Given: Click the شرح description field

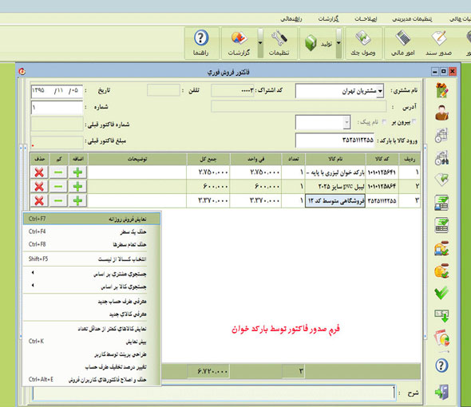Looking at the screenshot, I should 215,393.
